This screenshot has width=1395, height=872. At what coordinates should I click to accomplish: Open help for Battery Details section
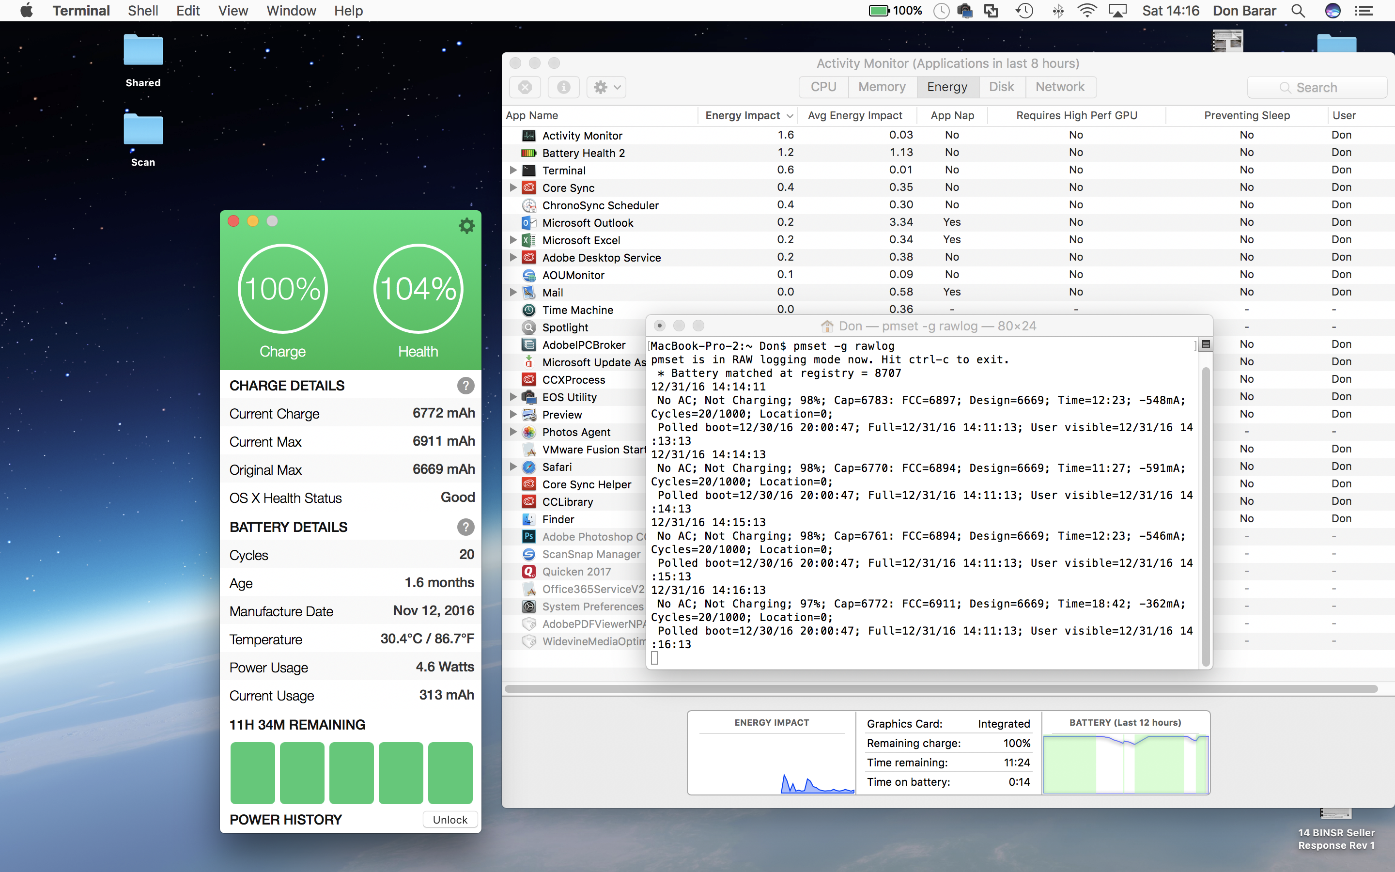(466, 527)
